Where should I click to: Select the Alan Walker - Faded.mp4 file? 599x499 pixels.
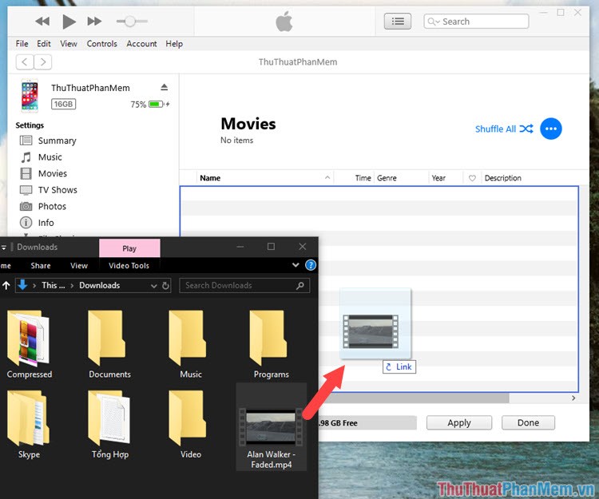[x=272, y=427]
